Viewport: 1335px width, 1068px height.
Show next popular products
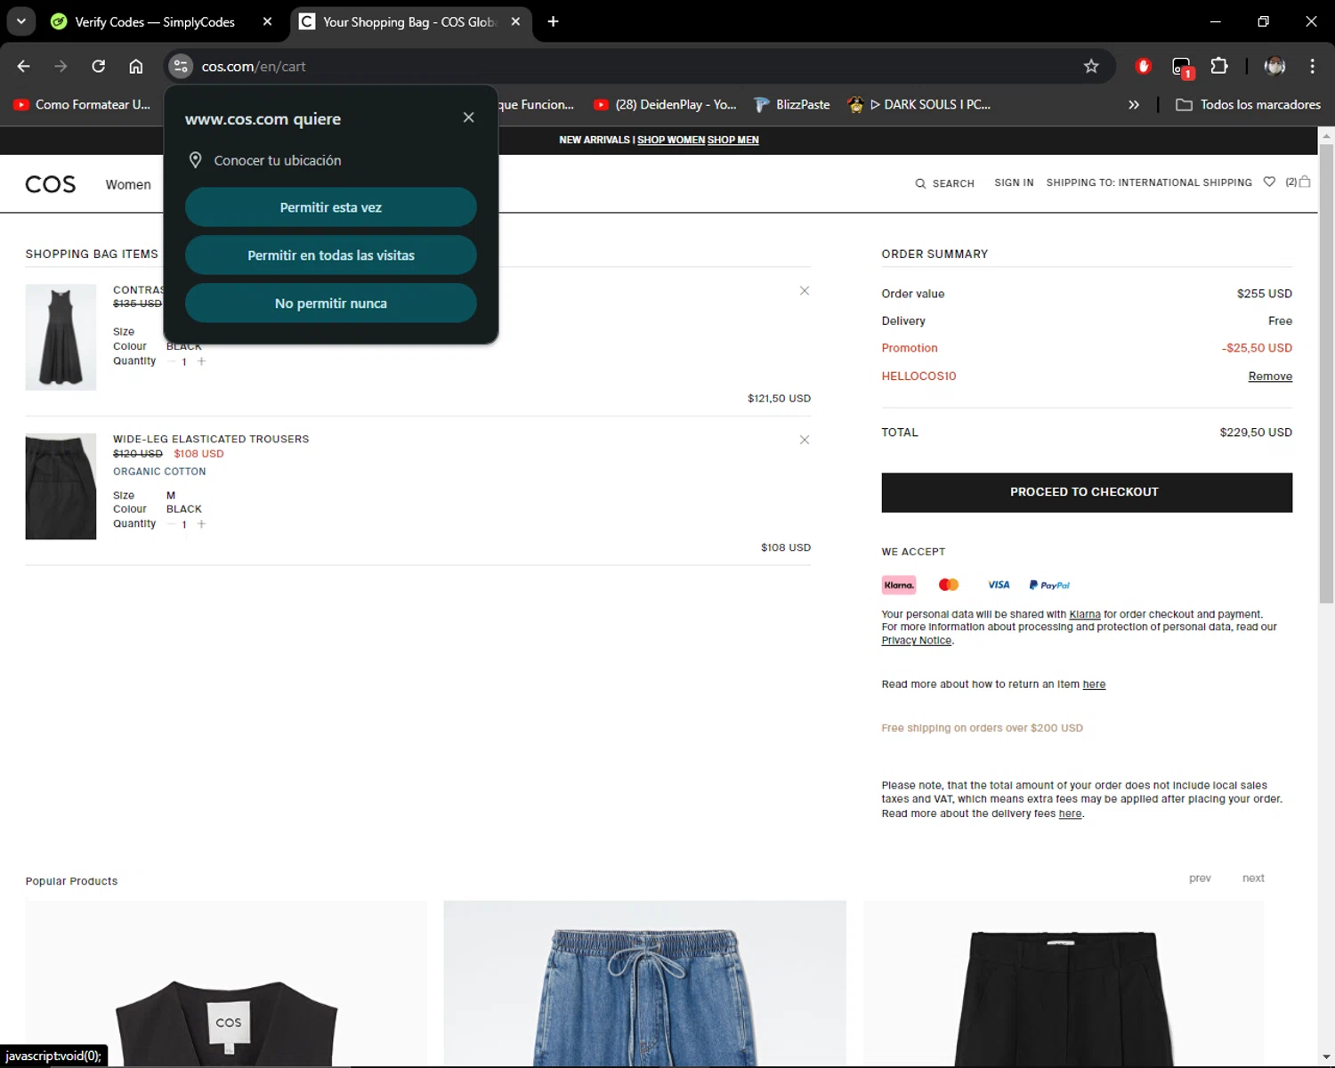point(1253,878)
